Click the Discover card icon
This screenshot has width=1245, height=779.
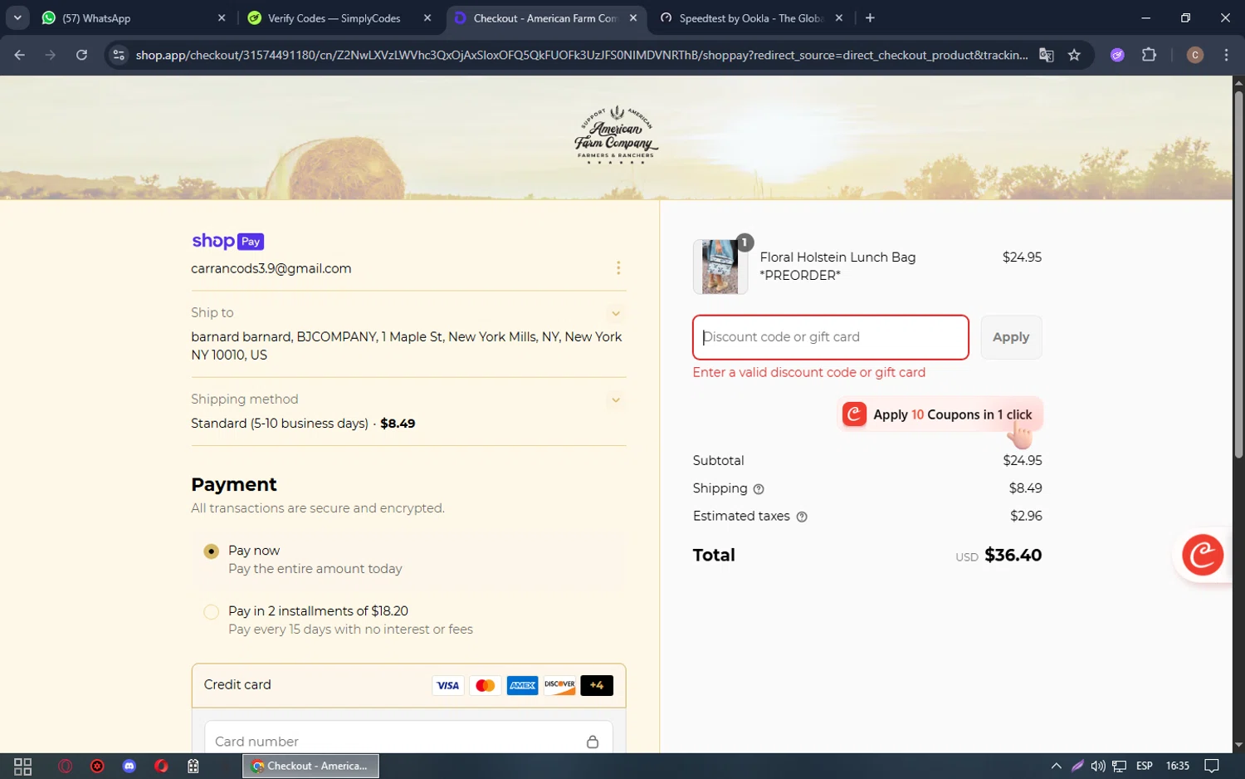click(559, 685)
